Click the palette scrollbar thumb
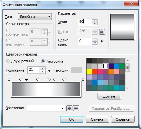The width and height of the screenshot is (141, 129). 128,68
